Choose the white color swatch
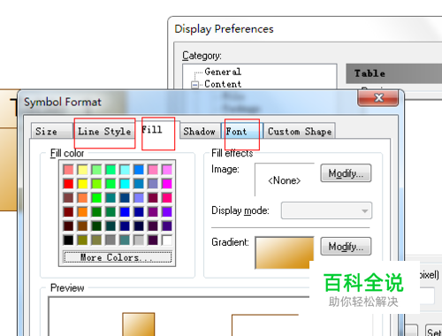This screenshot has height=336, width=442. click(167, 240)
